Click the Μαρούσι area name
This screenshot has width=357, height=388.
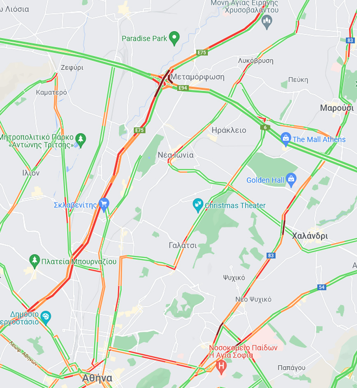337,108
